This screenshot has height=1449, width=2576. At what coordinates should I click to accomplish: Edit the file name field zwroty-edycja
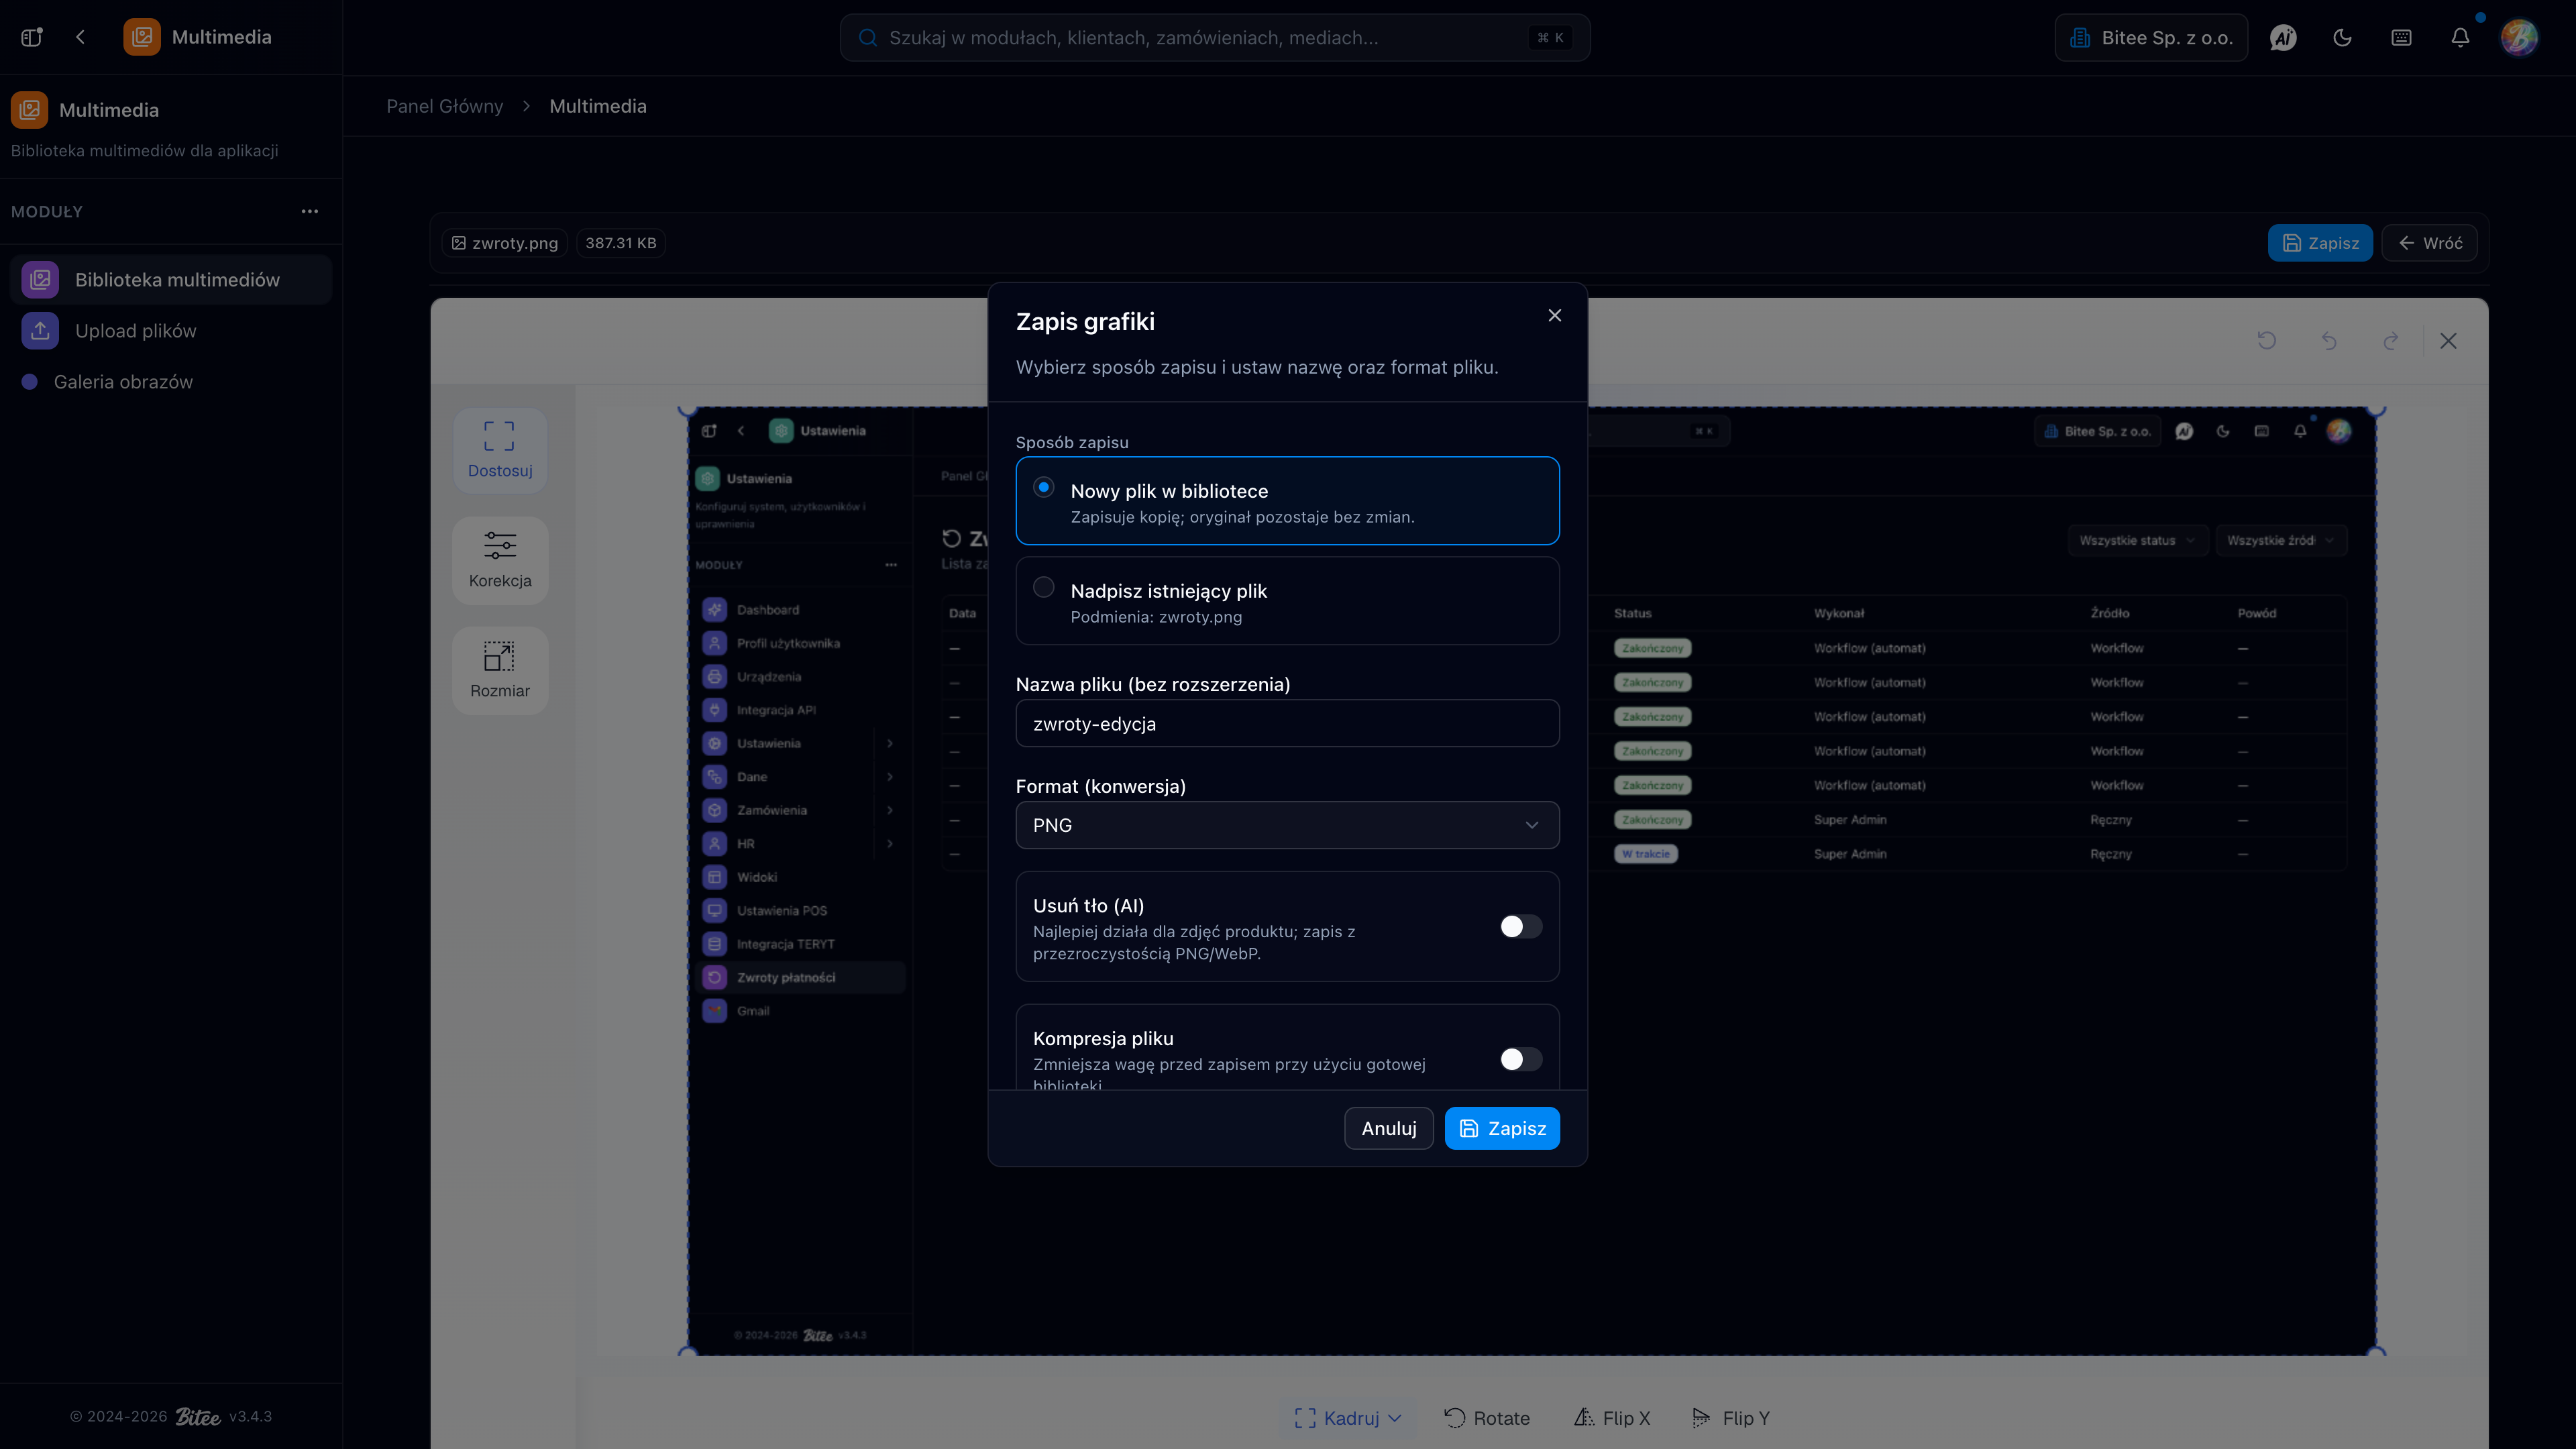[x=1287, y=723]
